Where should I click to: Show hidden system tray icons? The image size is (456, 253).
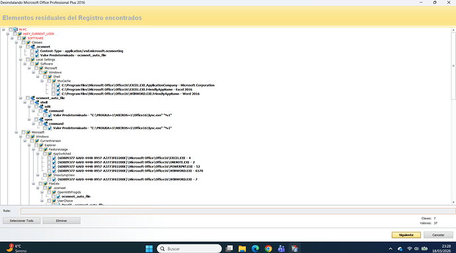391,248
